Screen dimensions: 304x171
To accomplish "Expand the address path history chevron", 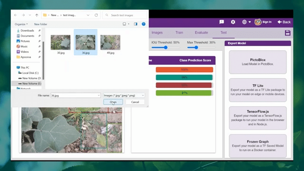I will [x=88, y=15].
